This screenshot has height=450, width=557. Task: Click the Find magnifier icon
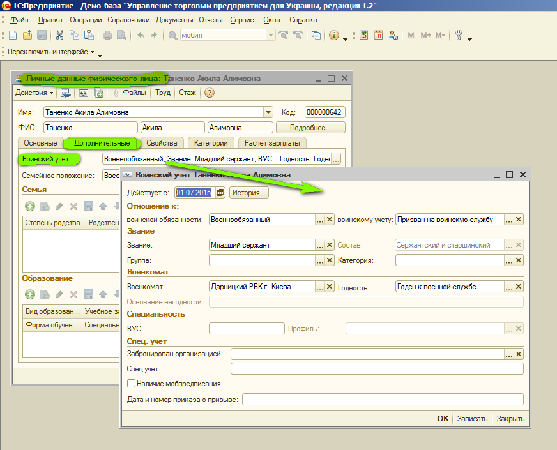click(x=172, y=36)
